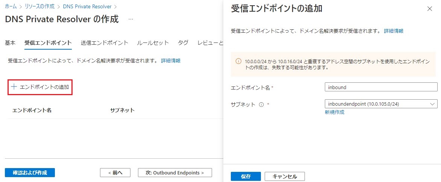Switch to the 送信エンドポイント tab

[x=105, y=43]
